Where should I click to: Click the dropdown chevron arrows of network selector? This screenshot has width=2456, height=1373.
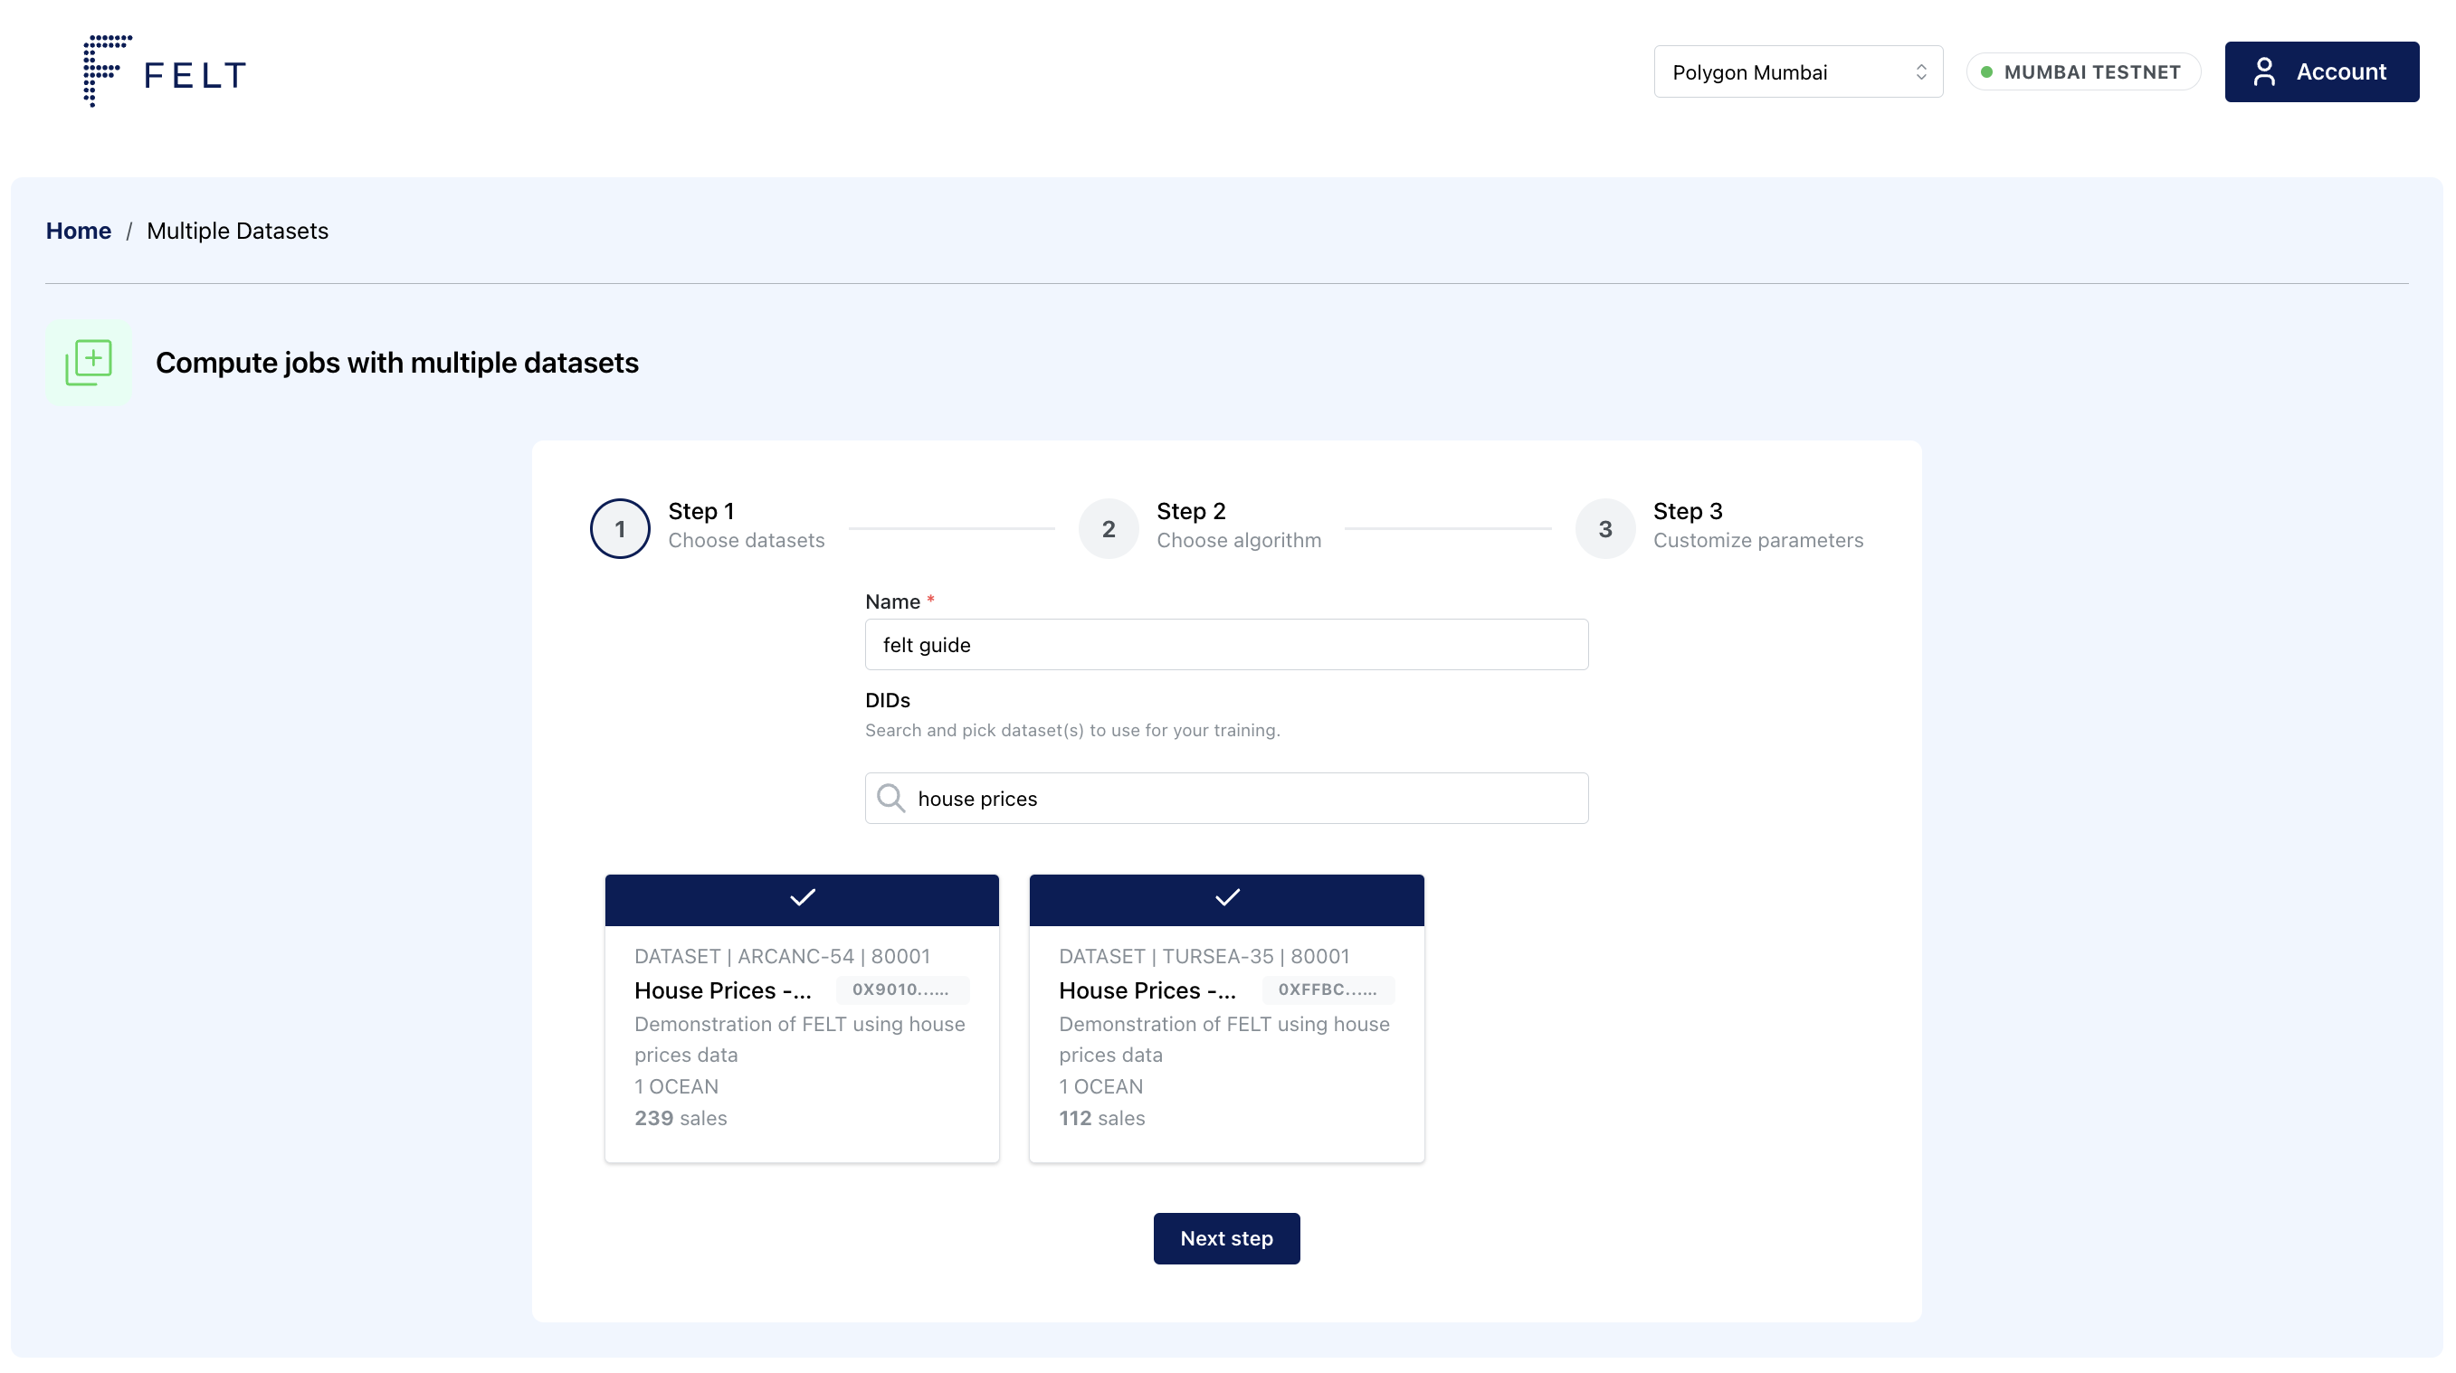click(1920, 72)
